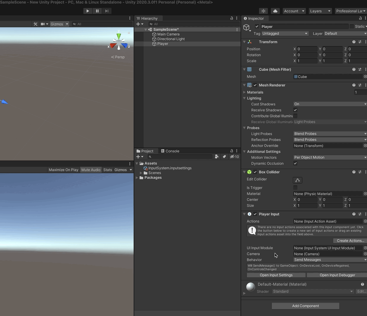Toggle Persp projection label in scene

118,57
